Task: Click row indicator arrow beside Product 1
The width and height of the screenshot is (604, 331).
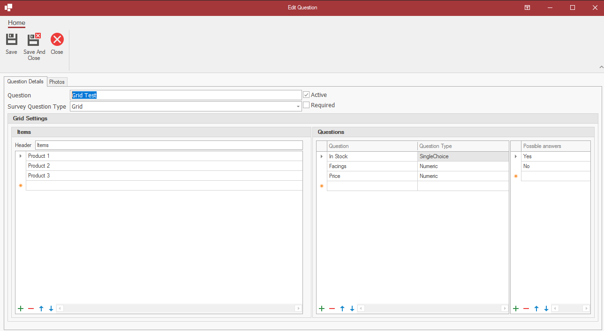Action: click(x=21, y=156)
